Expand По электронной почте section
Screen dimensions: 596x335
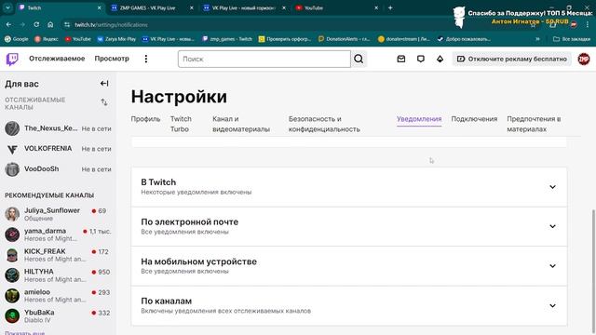pos(349,226)
